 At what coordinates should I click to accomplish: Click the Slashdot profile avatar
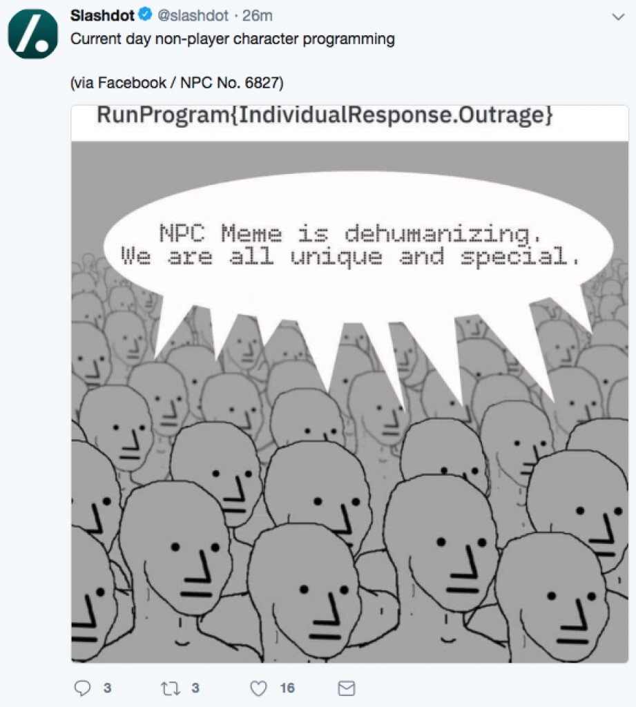pyautogui.click(x=33, y=35)
